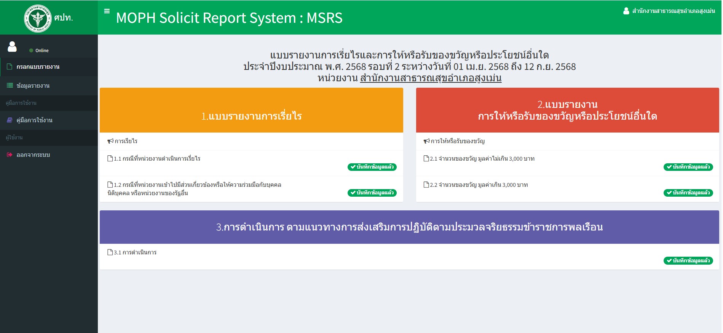Screen dimensions: 723x333
Task: Select ออกจากระบบ to log out
Action: 33,155
